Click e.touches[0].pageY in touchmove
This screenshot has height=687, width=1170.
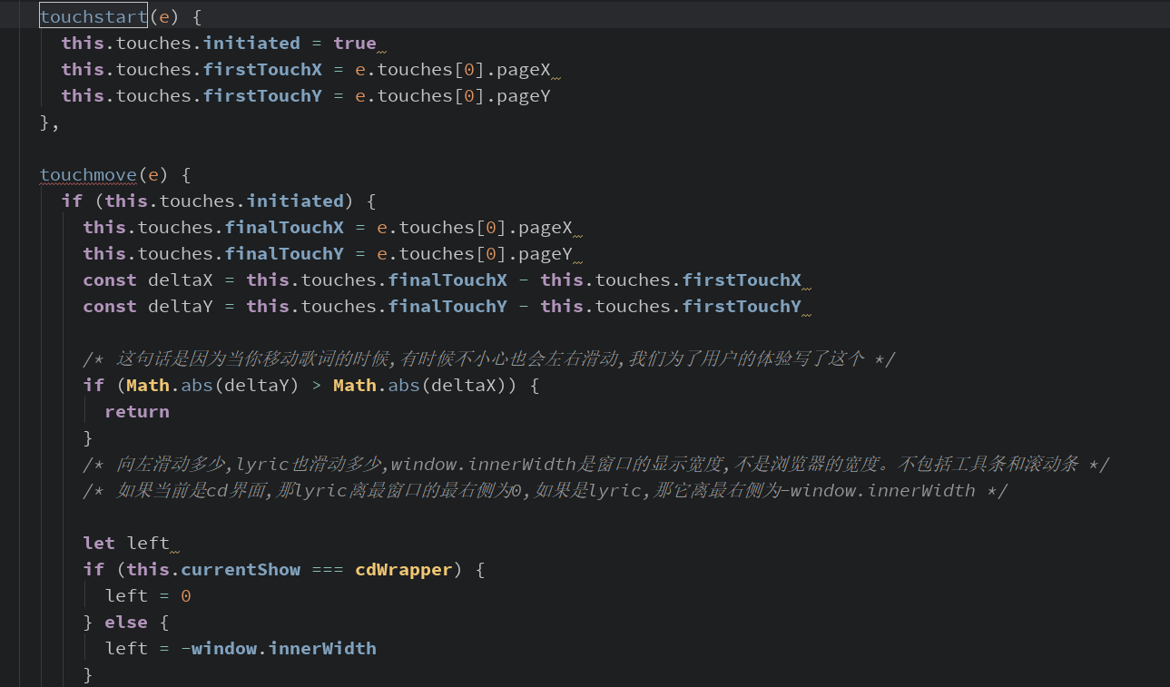point(475,253)
